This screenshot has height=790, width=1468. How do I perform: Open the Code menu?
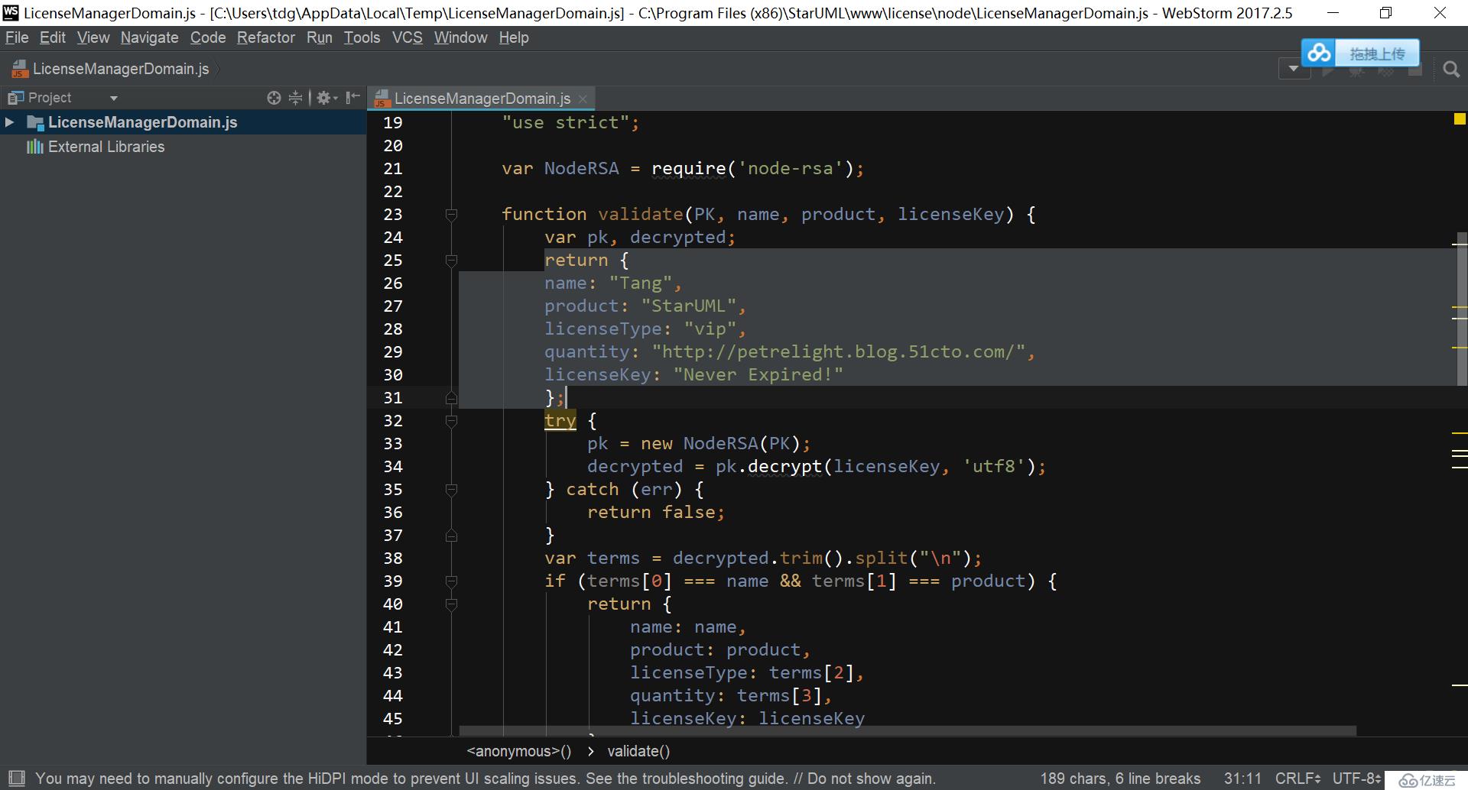[x=208, y=37]
